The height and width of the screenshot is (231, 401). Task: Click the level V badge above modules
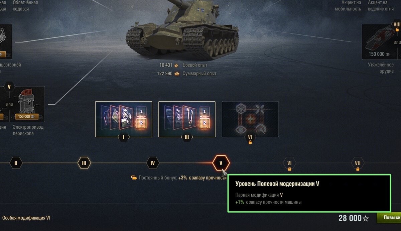pos(9,87)
